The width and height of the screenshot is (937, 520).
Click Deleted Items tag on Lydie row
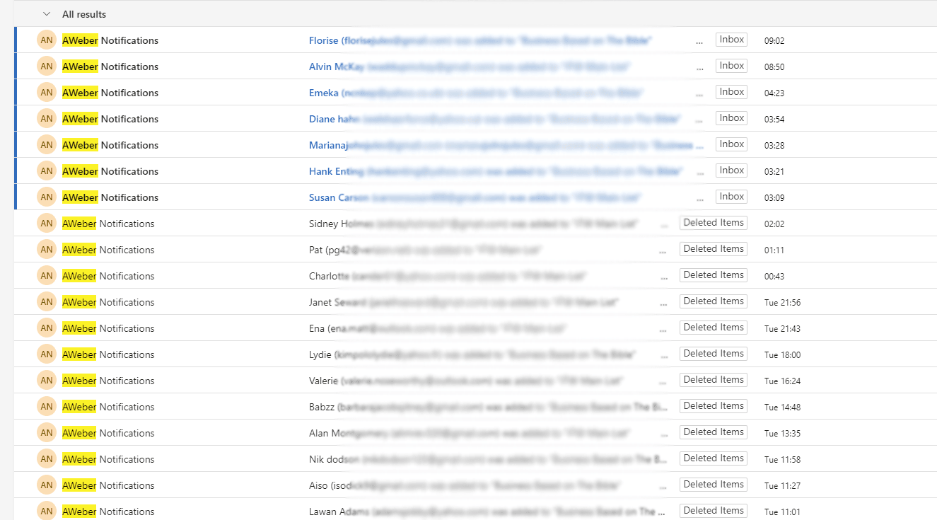[x=714, y=354]
